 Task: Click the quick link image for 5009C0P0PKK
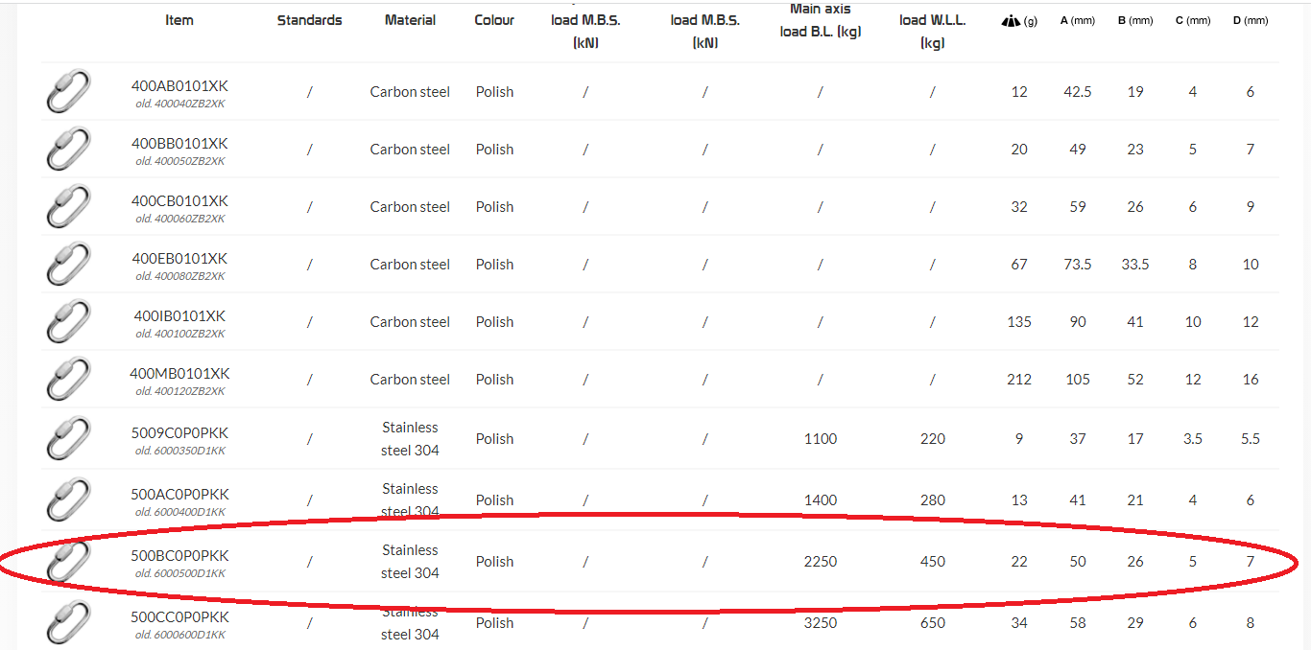click(68, 439)
